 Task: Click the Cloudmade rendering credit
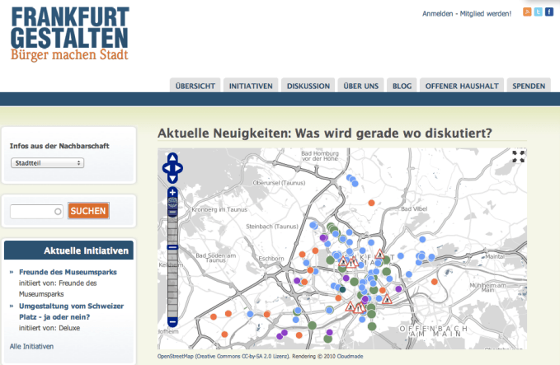tap(350, 356)
